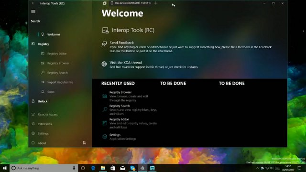Click the Search box in sidebar
This screenshot has height=172, width=306.
60,21
